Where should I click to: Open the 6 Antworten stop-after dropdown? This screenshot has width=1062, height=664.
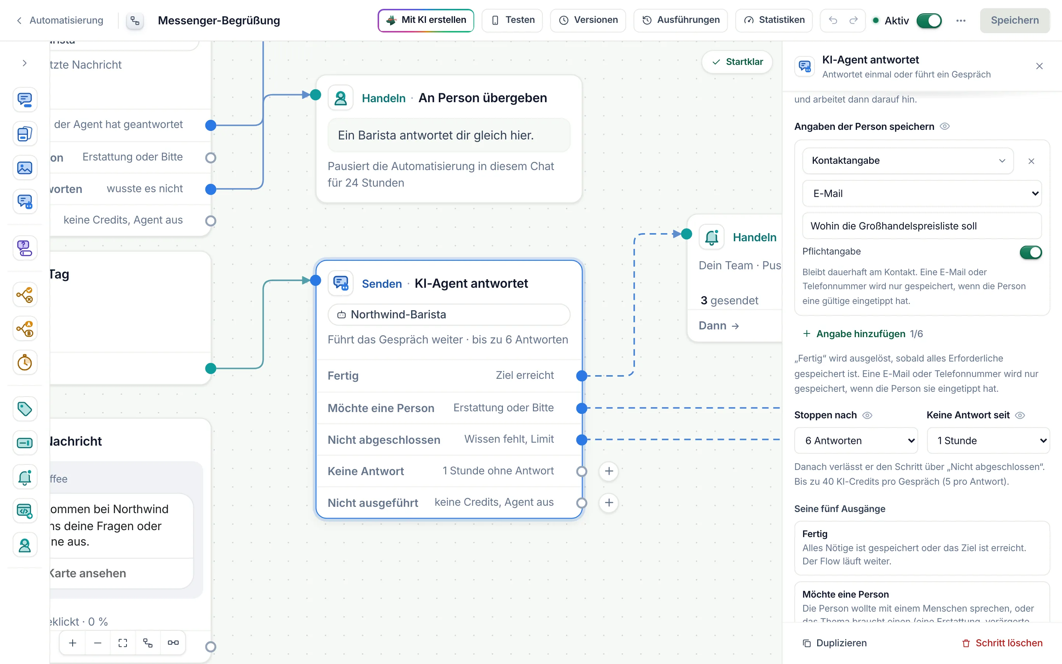coord(856,440)
